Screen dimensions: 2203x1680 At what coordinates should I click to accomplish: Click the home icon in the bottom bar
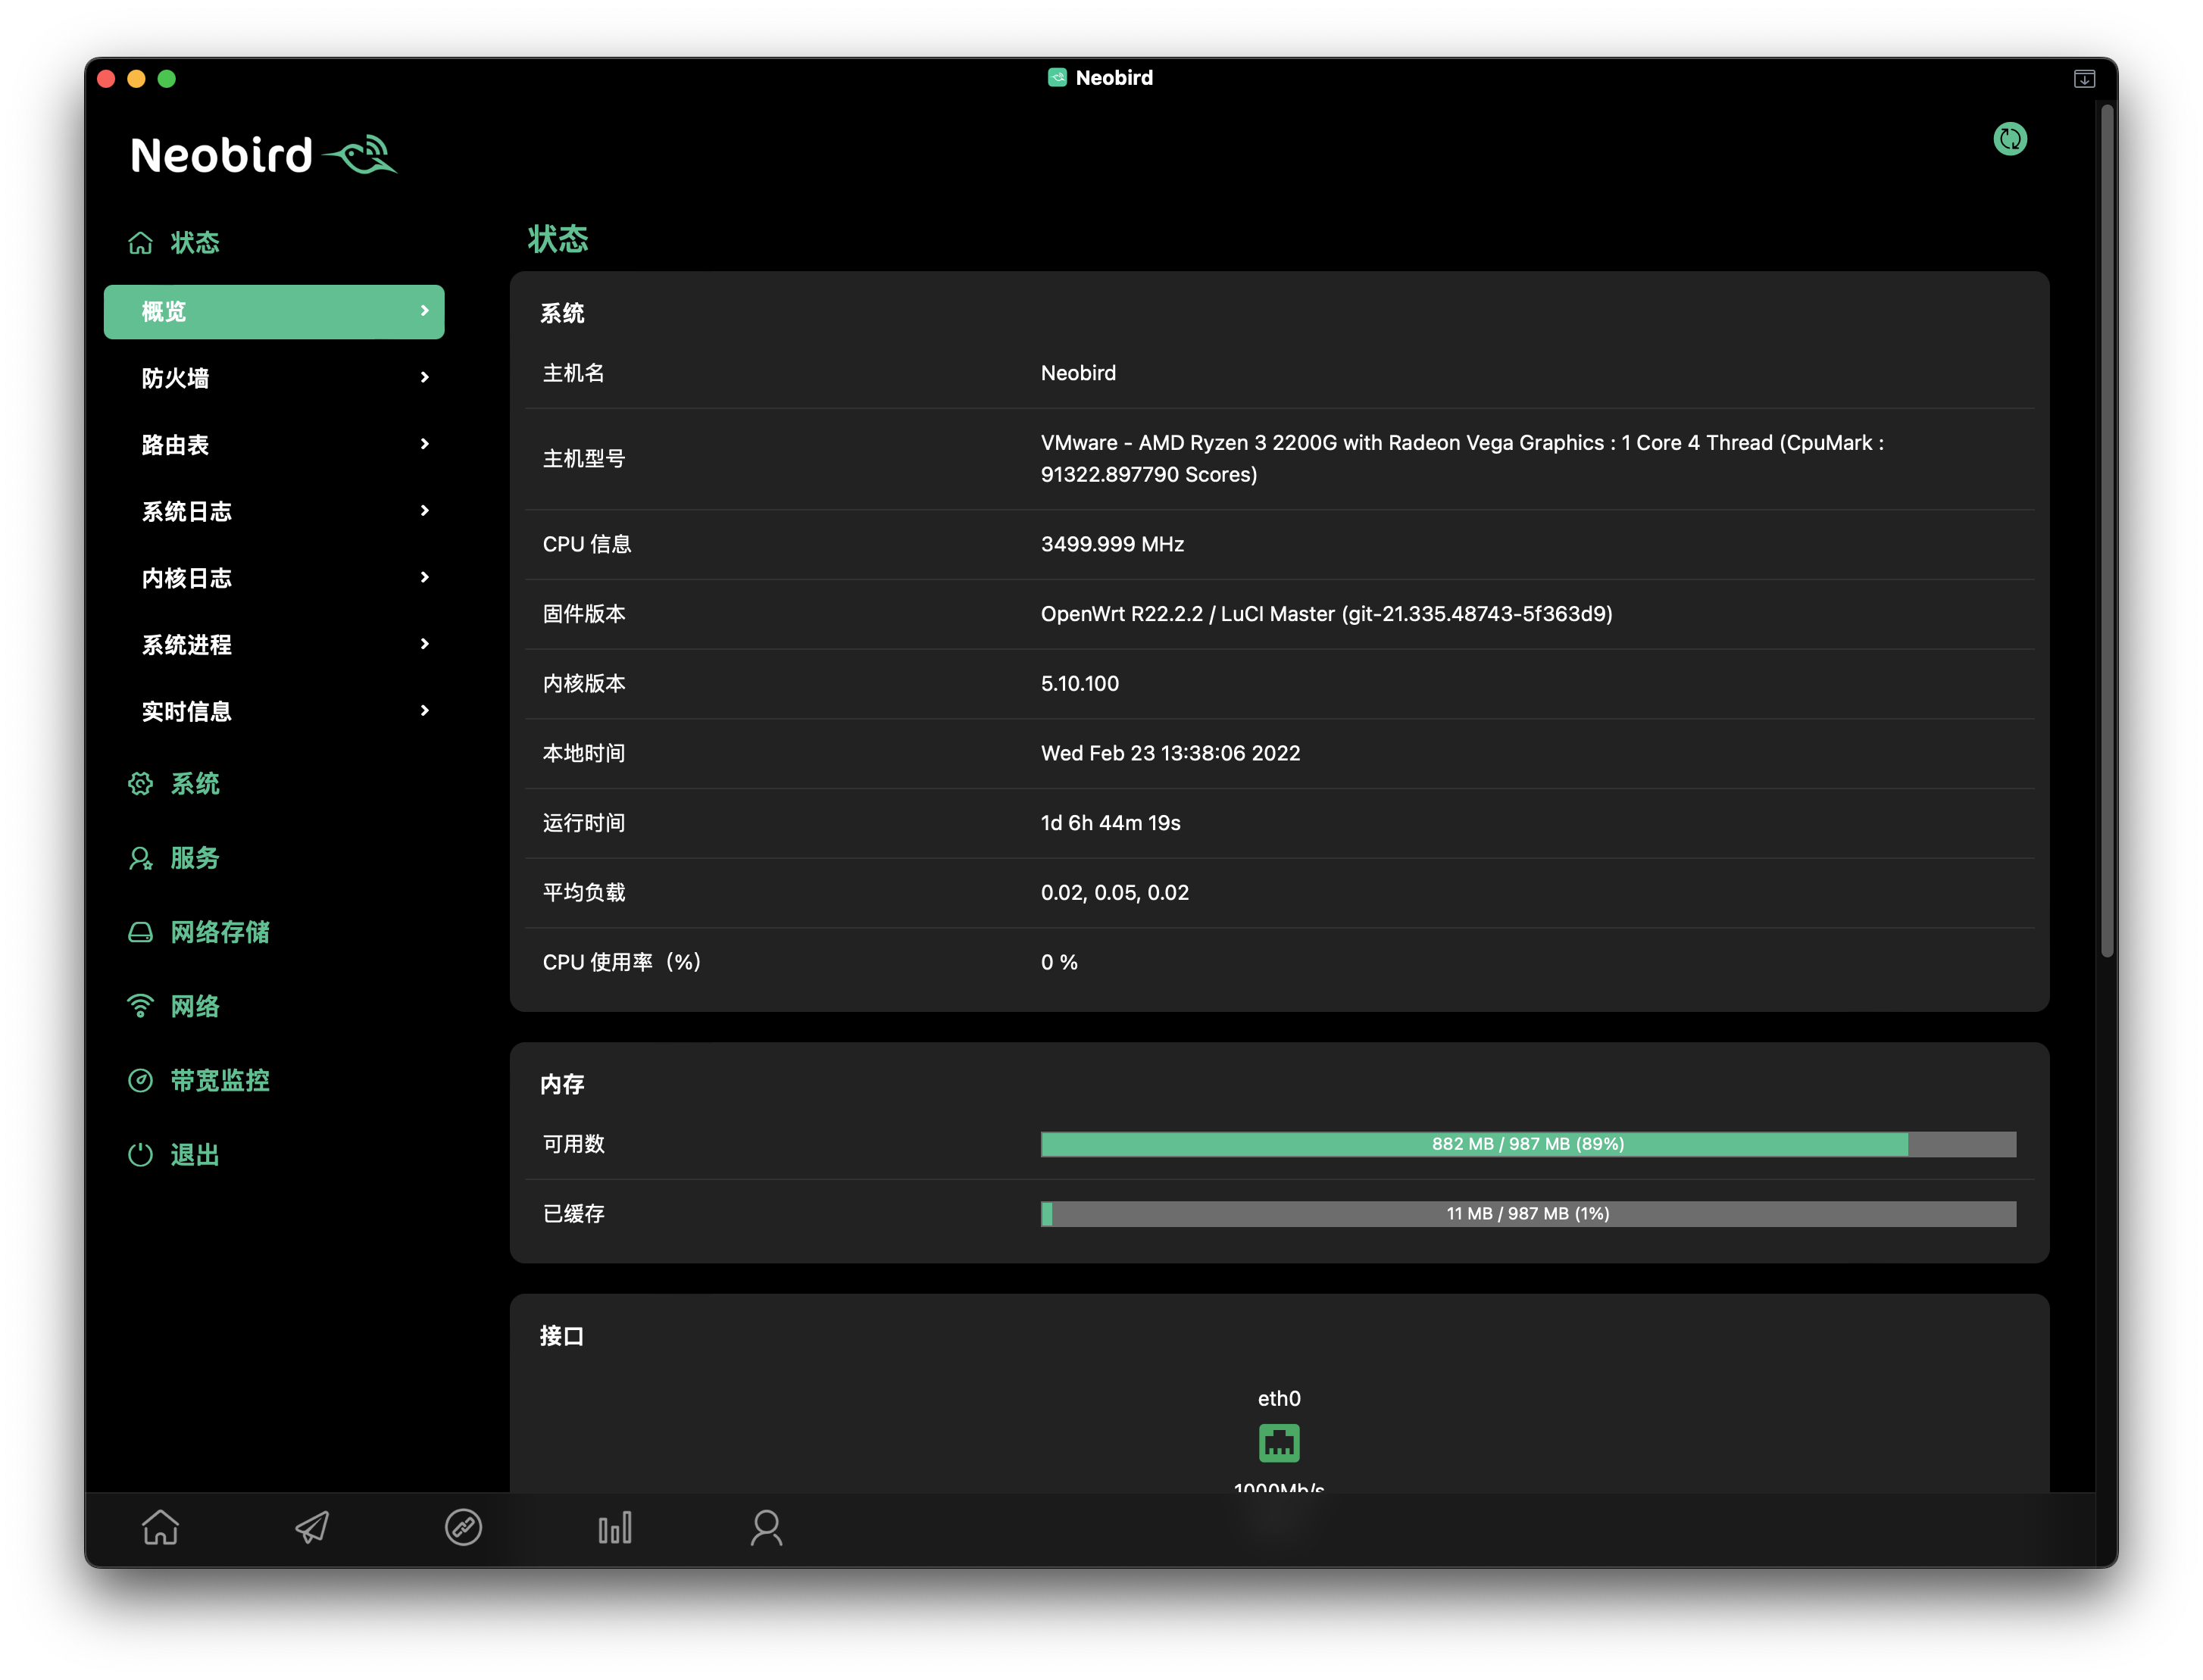point(160,1527)
